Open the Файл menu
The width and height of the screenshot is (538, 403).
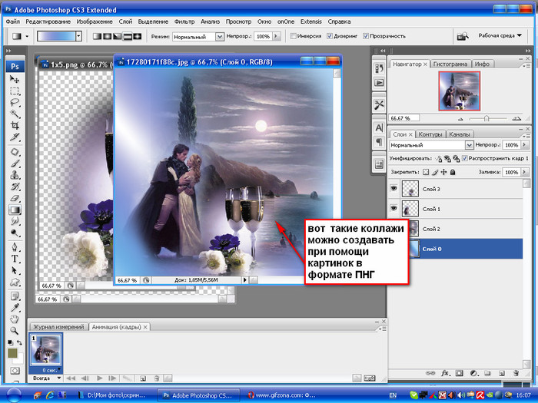tap(13, 21)
